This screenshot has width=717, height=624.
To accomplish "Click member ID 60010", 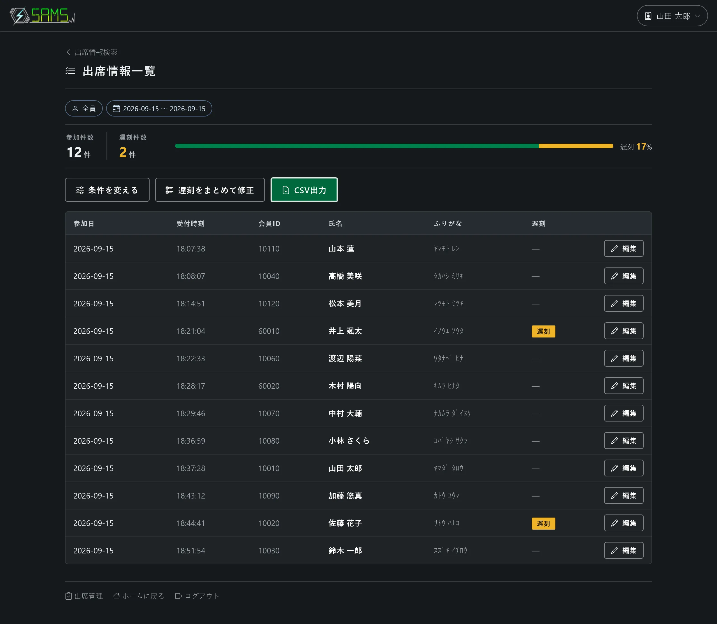I will coord(269,331).
